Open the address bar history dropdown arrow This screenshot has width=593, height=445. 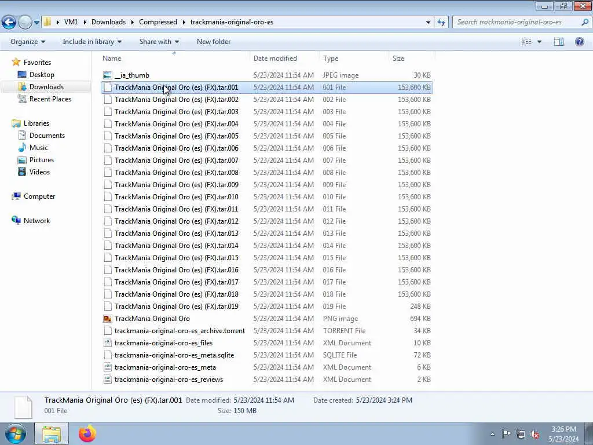tap(428, 23)
